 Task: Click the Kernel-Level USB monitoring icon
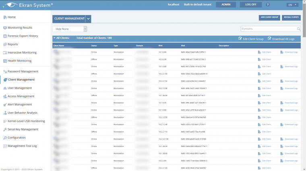pos(5,121)
